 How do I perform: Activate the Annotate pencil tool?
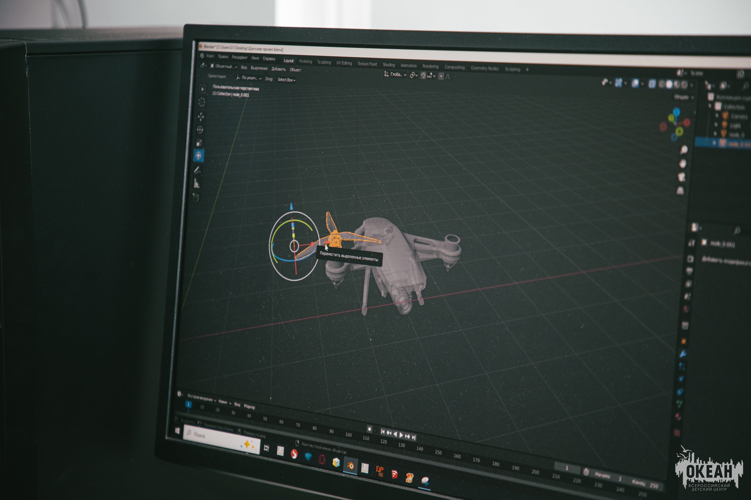pyautogui.click(x=197, y=170)
